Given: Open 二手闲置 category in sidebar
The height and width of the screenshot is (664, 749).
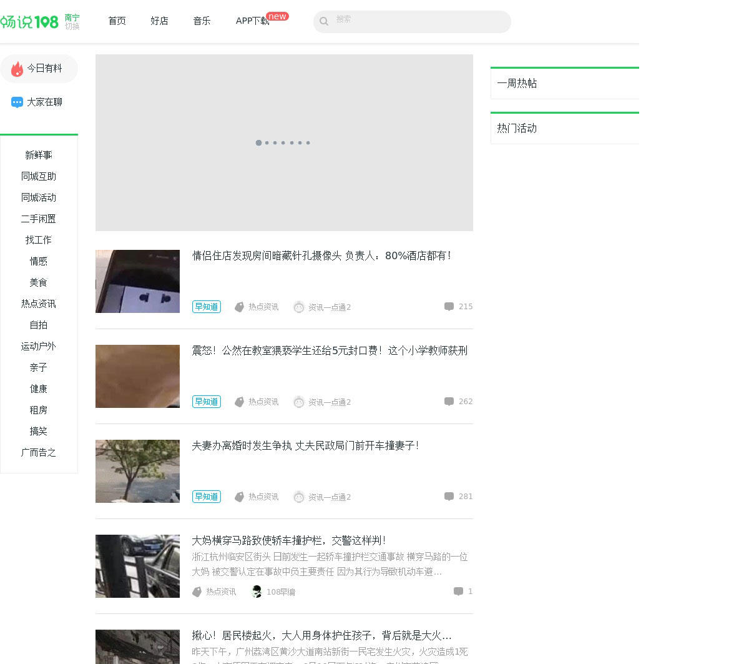Looking at the screenshot, I should [x=39, y=219].
